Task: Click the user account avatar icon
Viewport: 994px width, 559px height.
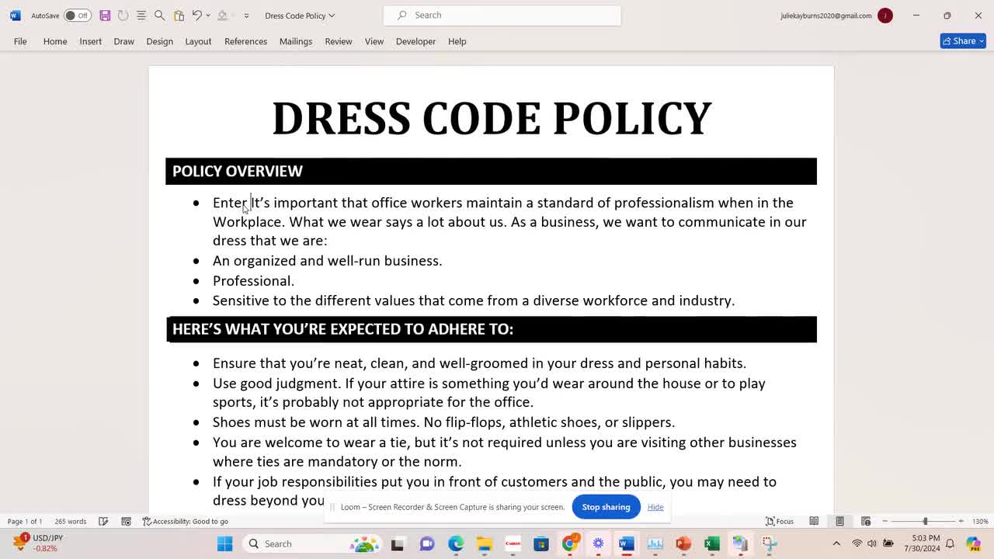Action: point(885,16)
